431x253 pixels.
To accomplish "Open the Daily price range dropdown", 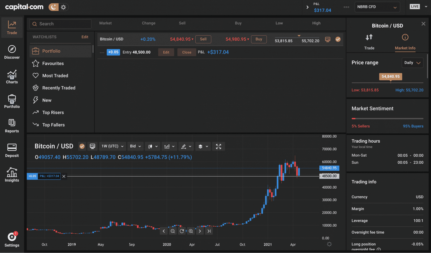I will pos(412,63).
